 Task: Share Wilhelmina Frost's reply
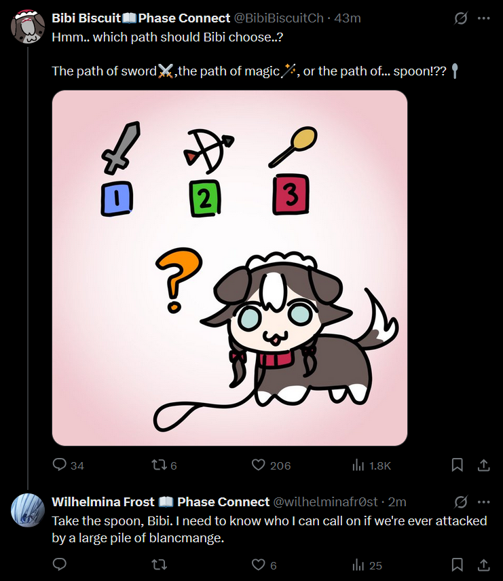(483, 565)
